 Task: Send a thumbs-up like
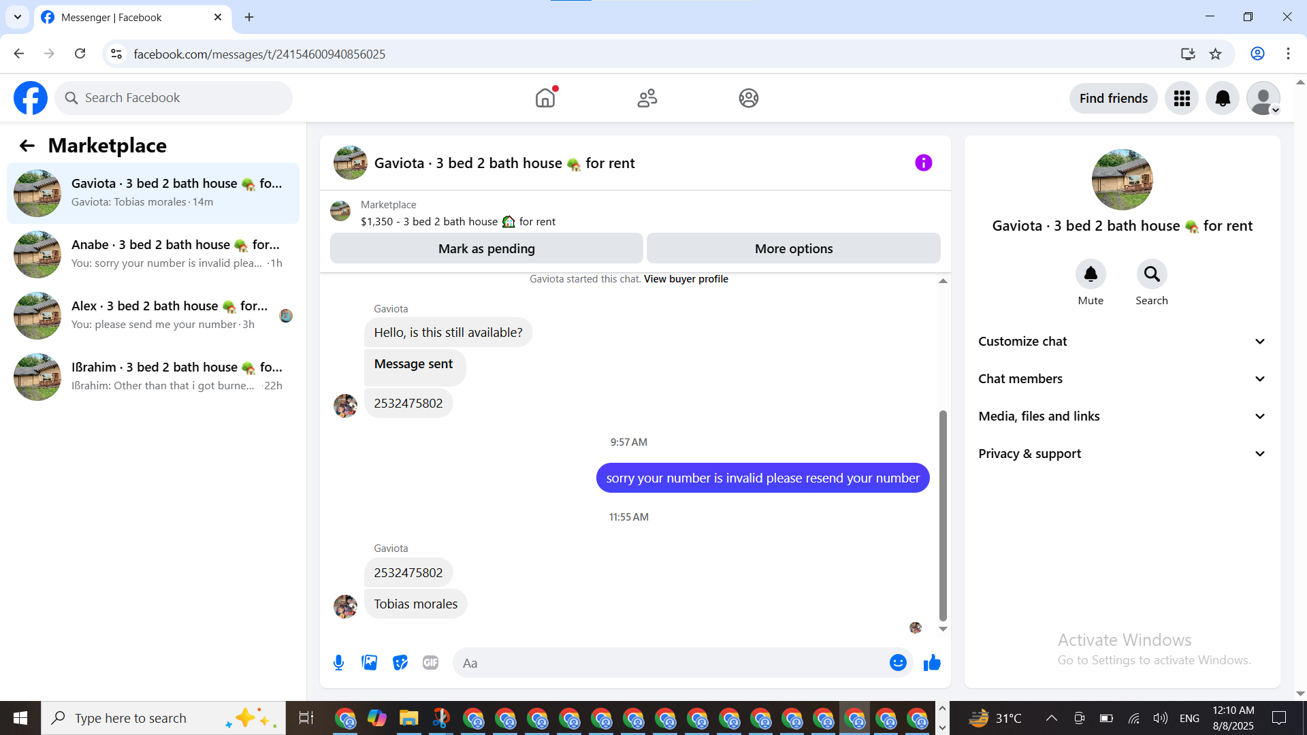(932, 663)
